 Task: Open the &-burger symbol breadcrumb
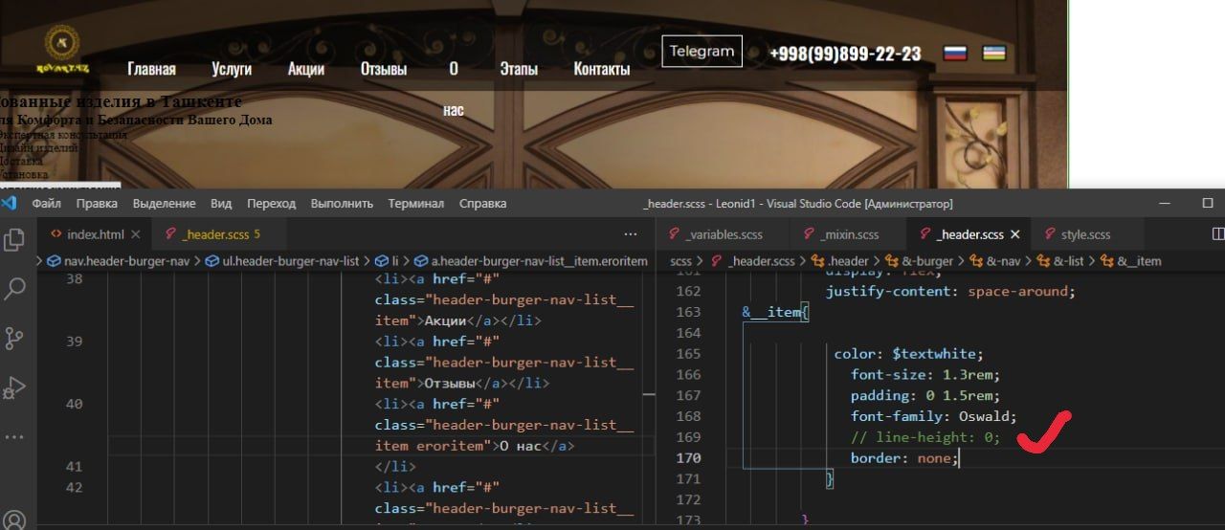(920, 260)
